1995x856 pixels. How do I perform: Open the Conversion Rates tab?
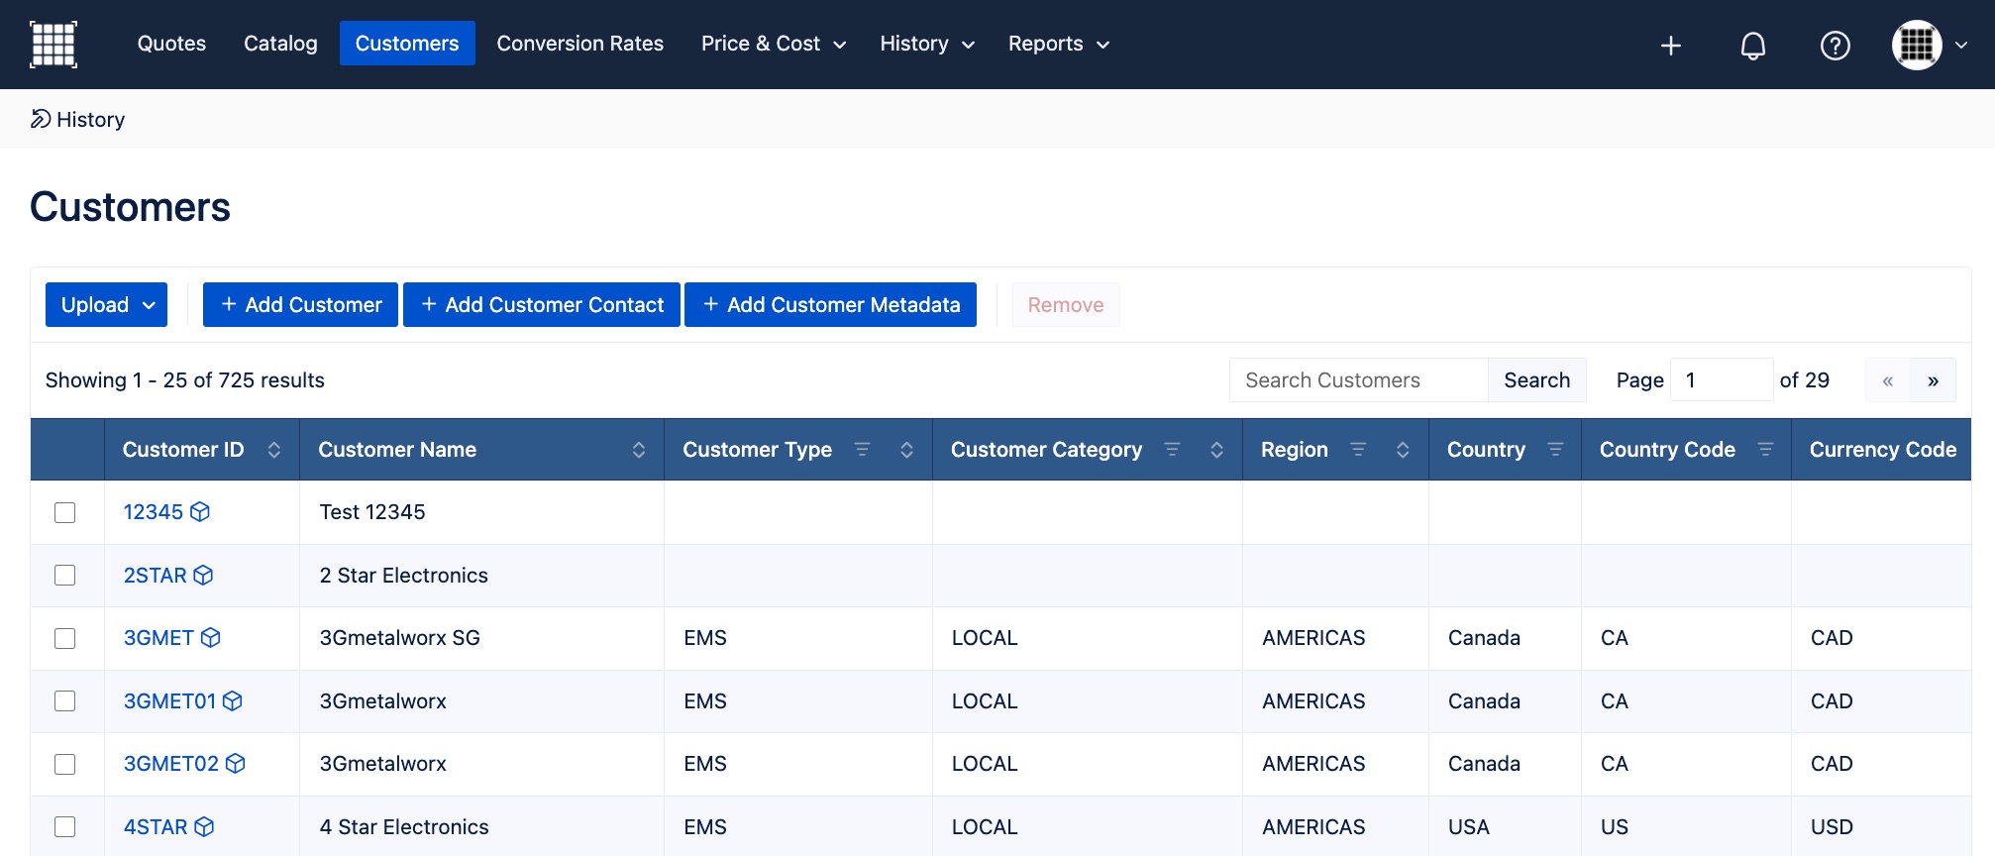pyautogui.click(x=580, y=44)
